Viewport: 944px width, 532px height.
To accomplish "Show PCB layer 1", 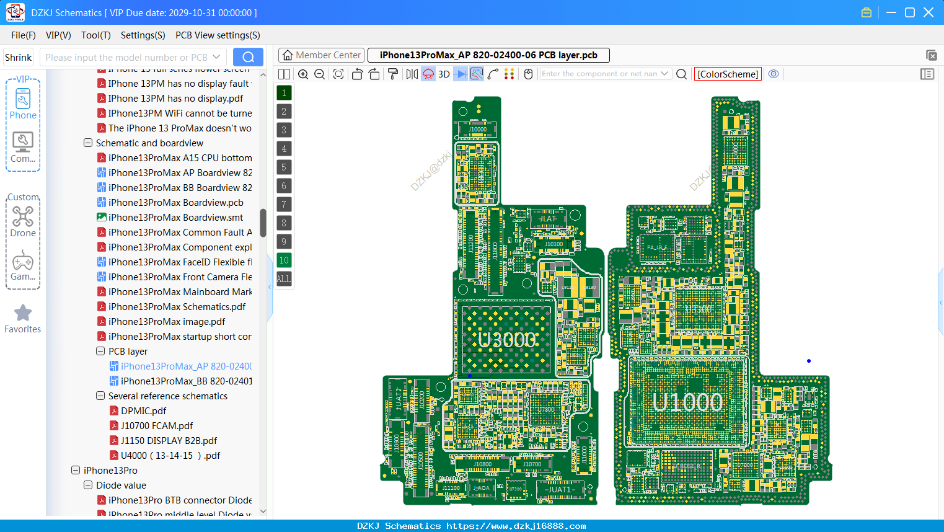I will click(284, 92).
